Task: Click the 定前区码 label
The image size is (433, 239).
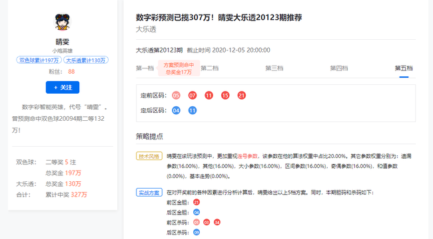Action: [x=154, y=96]
